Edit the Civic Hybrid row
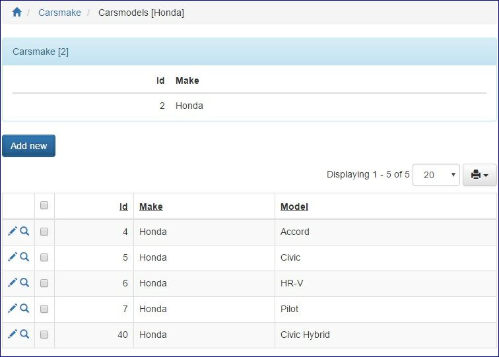499x357 pixels. pyautogui.click(x=12, y=334)
